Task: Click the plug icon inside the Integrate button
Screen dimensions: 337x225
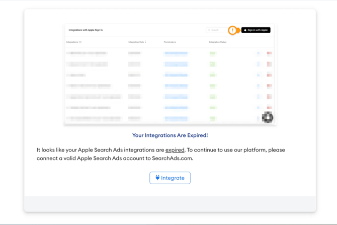Action: [x=157, y=178]
